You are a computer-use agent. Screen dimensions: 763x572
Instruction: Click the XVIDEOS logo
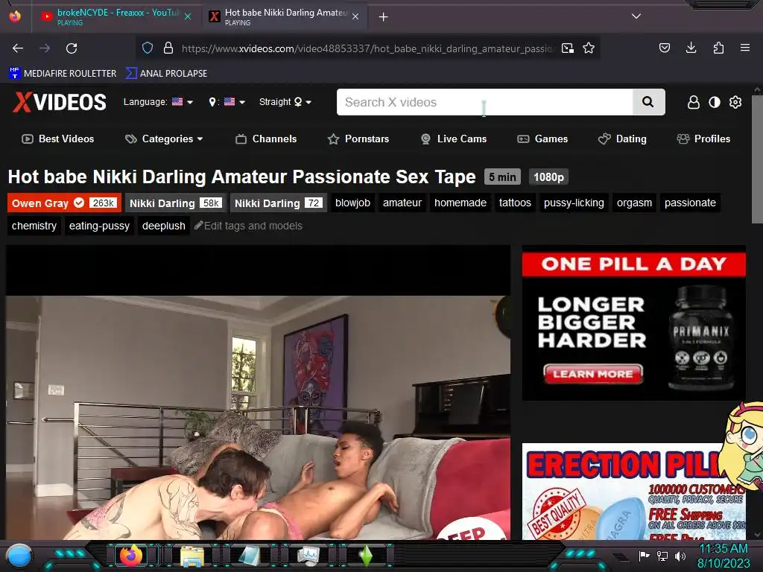pyautogui.click(x=60, y=102)
